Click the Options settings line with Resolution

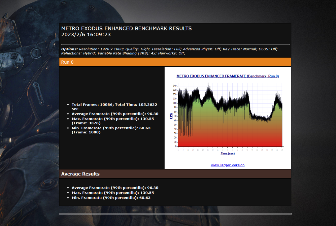pyautogui.click(x=169, y=51)
